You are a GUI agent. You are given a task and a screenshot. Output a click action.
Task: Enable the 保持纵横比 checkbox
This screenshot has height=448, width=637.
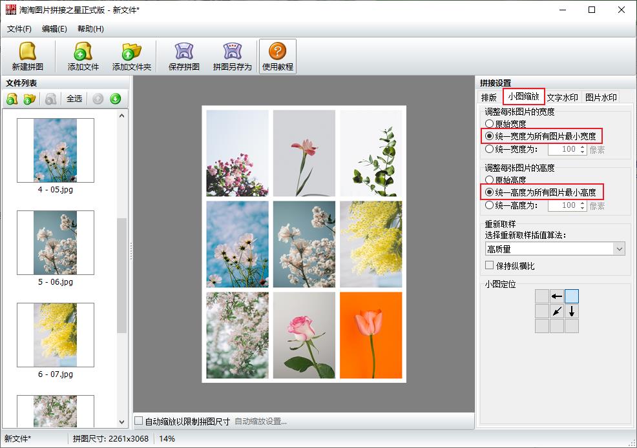[490, 265]
